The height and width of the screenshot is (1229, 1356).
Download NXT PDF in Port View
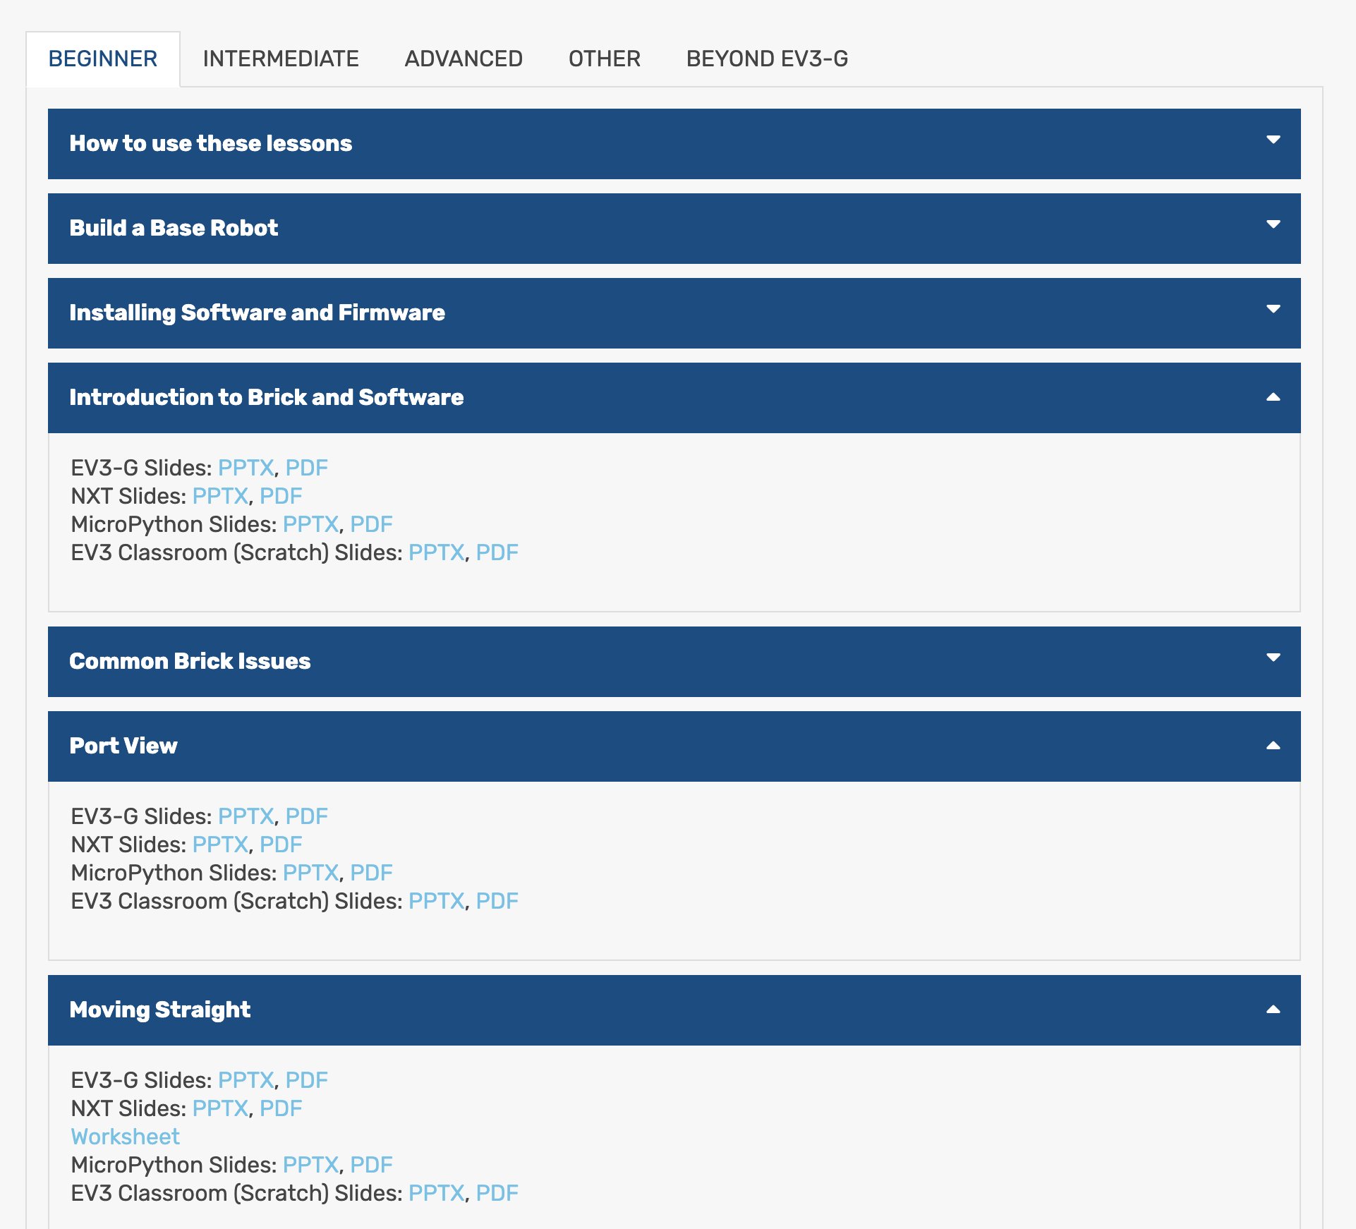click(281, 844)
